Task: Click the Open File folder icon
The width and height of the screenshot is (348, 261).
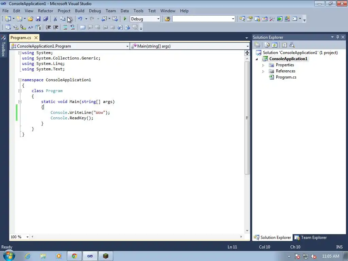Action: tap(31, 19)
